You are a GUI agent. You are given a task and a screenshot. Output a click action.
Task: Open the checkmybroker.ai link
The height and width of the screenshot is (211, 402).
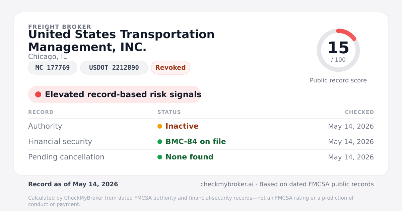[227, 184]
